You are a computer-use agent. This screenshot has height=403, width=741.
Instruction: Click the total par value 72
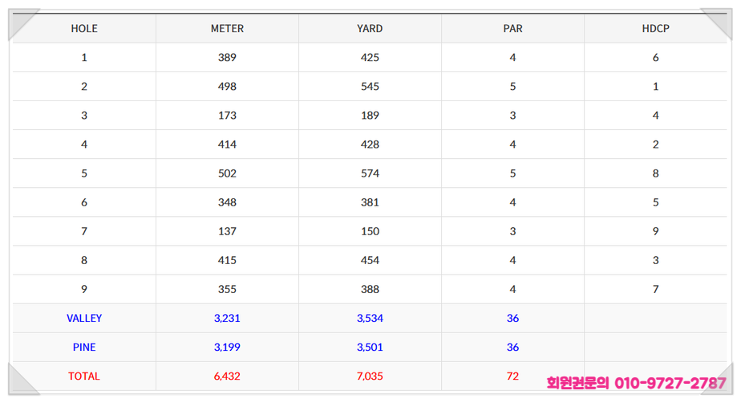click(512, 376)
